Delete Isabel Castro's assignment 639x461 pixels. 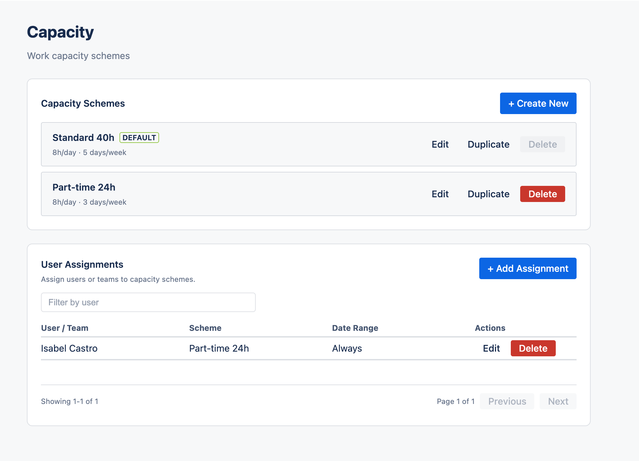(x=533, y=348)
